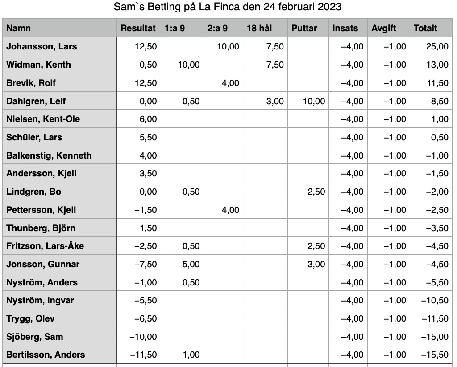Select the Widman, Kenth name cell
The height and width of the screenshot is (367, 457).
pos(59,64)
